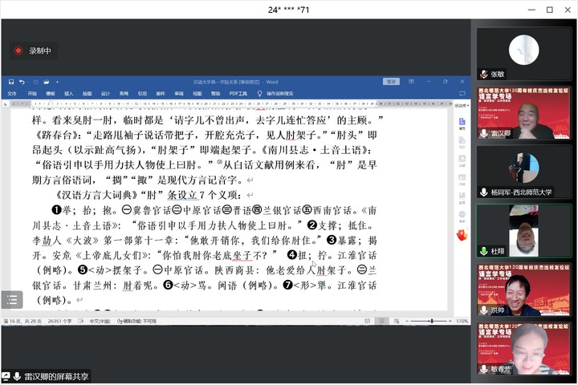The width and height of the screenshot is (578, 385).
Task: Click the blue document icon in right sidebar
Action: [x=462, y=123]
